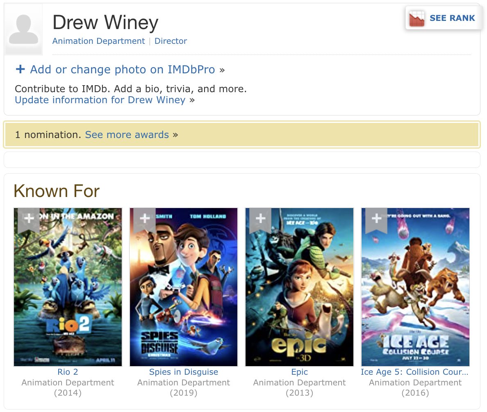Open See more awards link
The width and height of the screenshot is (487, 412).
coord(127,135)
